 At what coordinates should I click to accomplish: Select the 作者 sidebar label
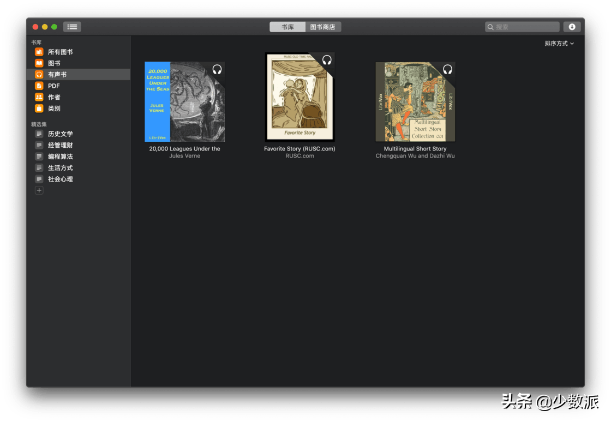point(54,97)
